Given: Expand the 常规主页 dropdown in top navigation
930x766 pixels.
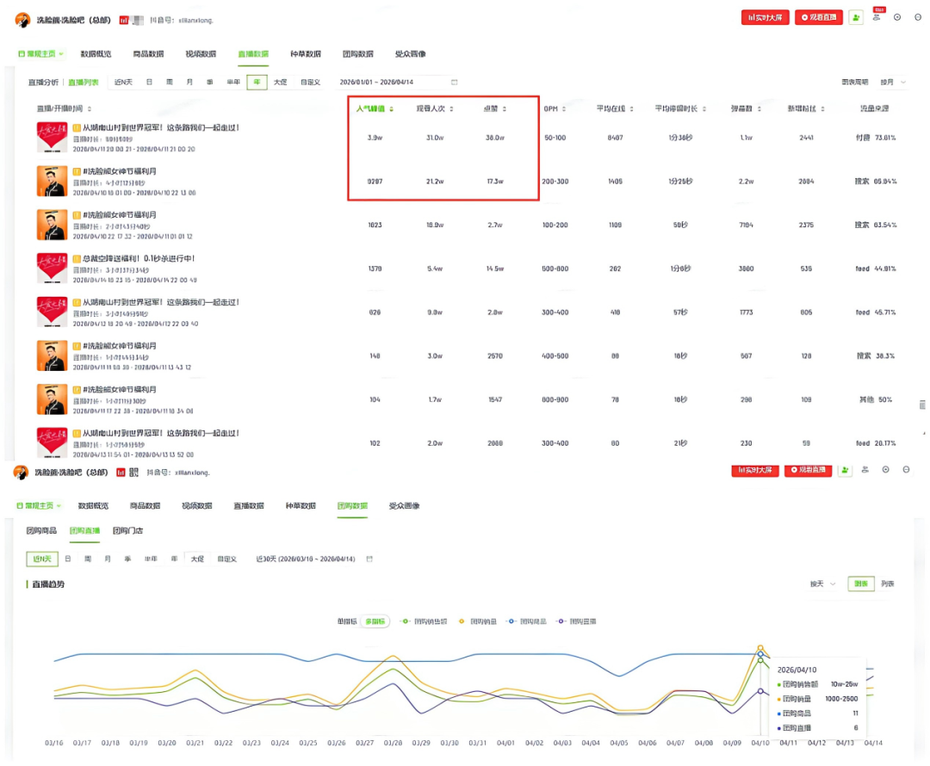Looking at the screenshot, I should tap(40, 53).
